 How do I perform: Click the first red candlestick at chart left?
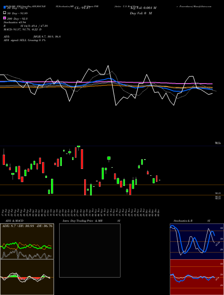4,160
